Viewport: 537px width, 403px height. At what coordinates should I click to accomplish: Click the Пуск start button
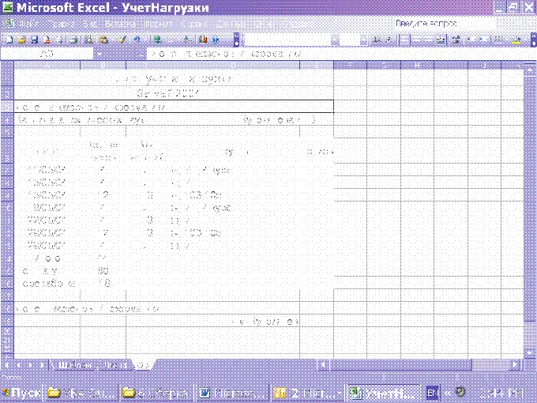21,393
